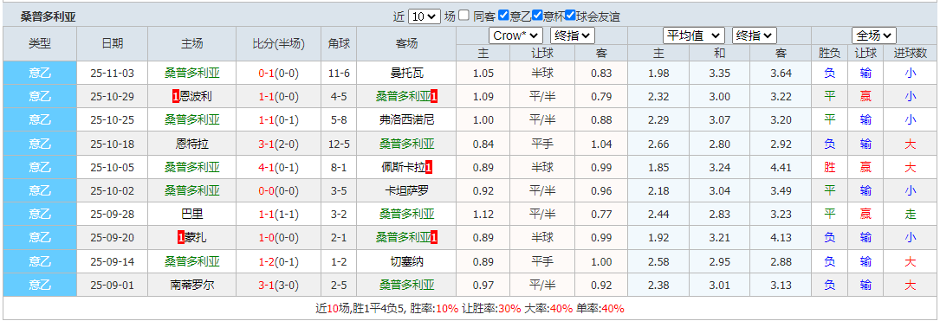Click the 4-1(0-1) score versus 佩斯卡拉
940x321 pixels.
(x=279, y=168)
